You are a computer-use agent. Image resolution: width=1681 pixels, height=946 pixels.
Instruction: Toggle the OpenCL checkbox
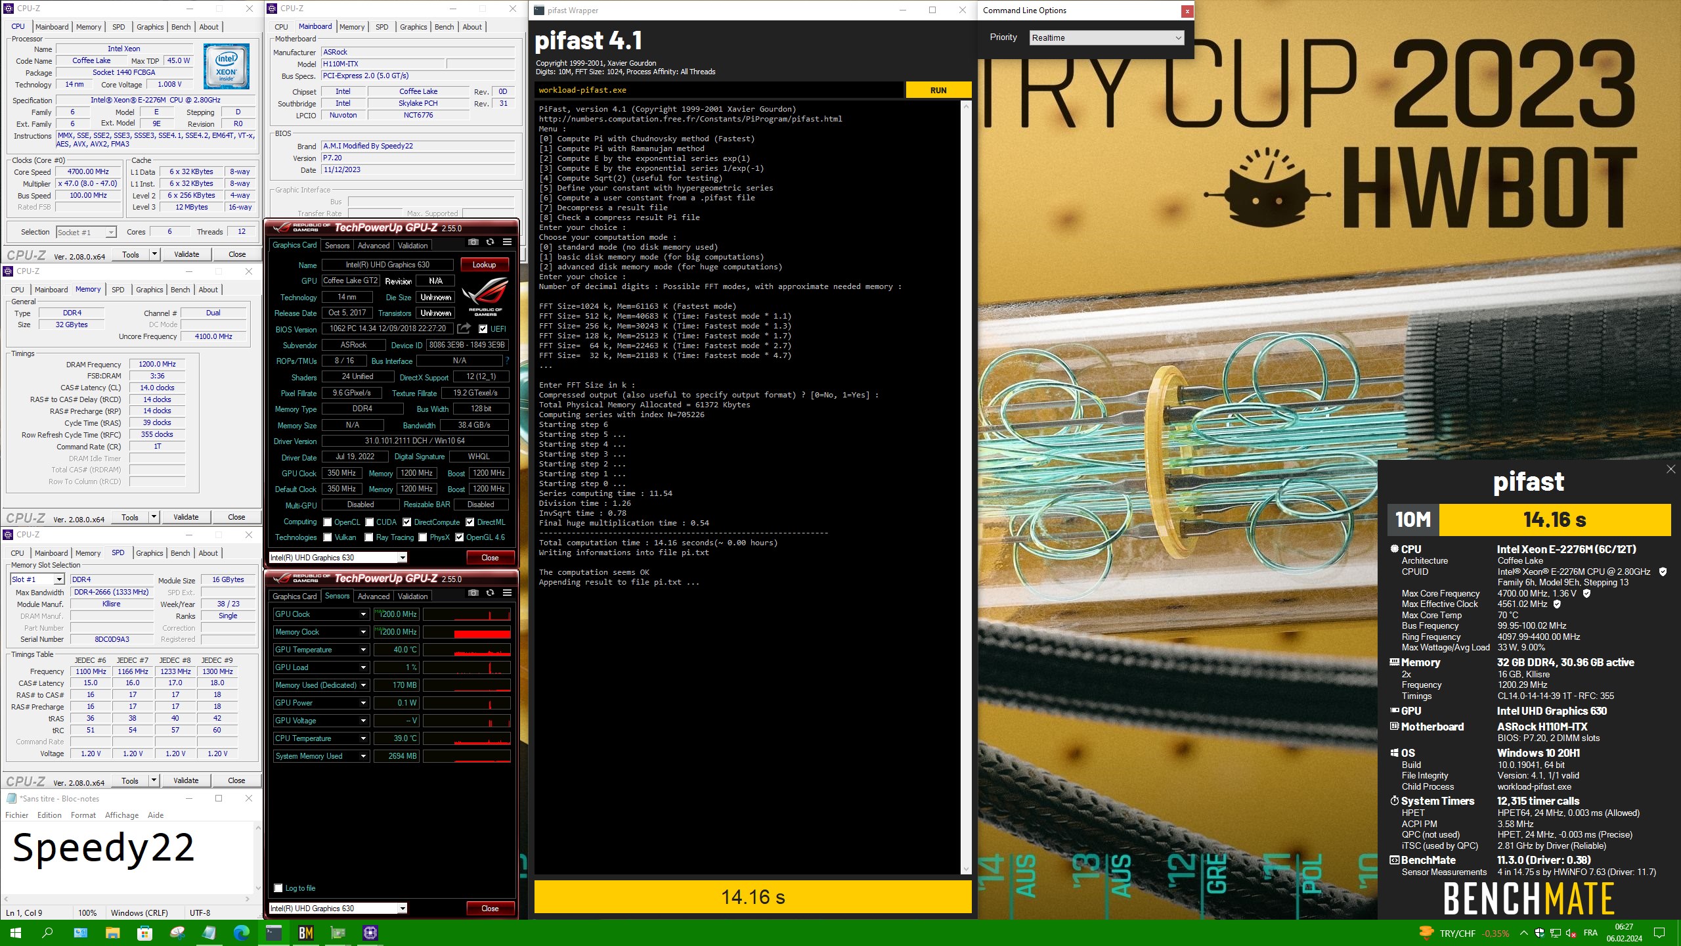tap(328, 522)
